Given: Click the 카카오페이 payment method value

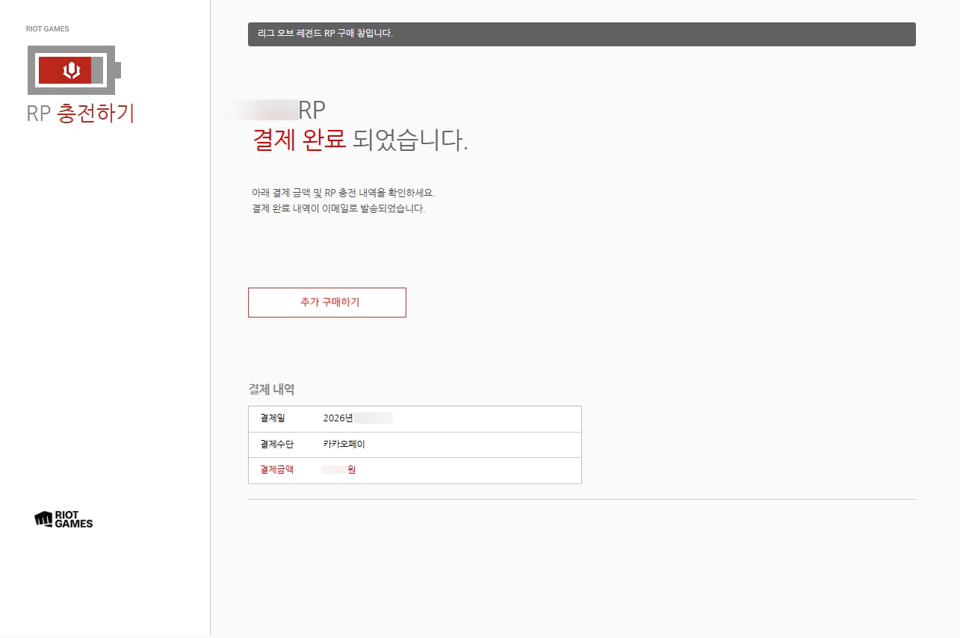Looking at the screenshot, I should (x=344, y=444).
